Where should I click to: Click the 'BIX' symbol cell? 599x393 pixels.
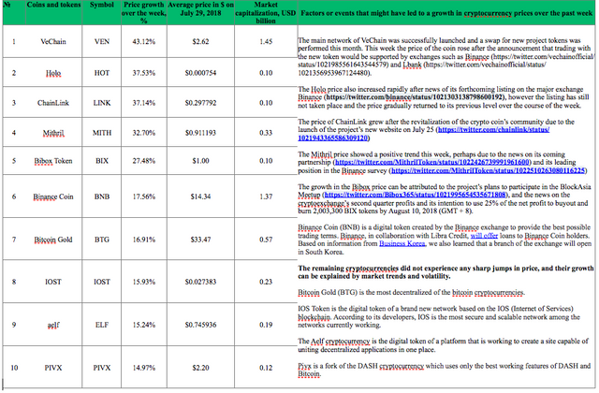[102, 161]
